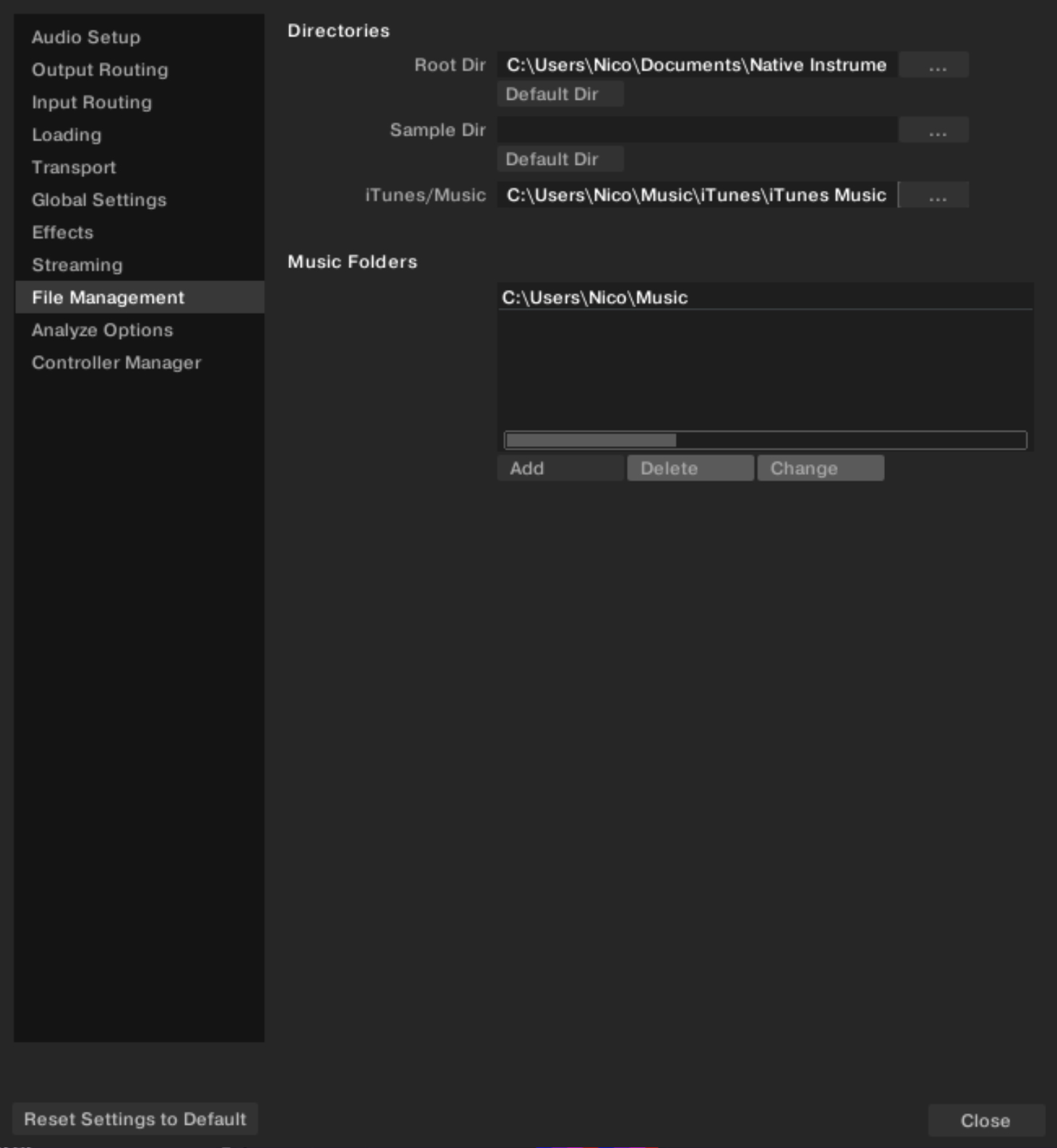Click the Root Dir path field
The image size is (1057, 1148).
coord(697,65)
